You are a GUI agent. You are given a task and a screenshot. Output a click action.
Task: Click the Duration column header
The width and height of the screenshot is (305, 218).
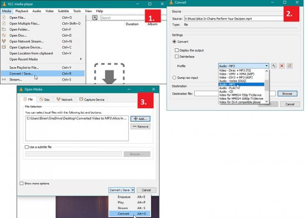pyautogui.click(x=132, y=24)
